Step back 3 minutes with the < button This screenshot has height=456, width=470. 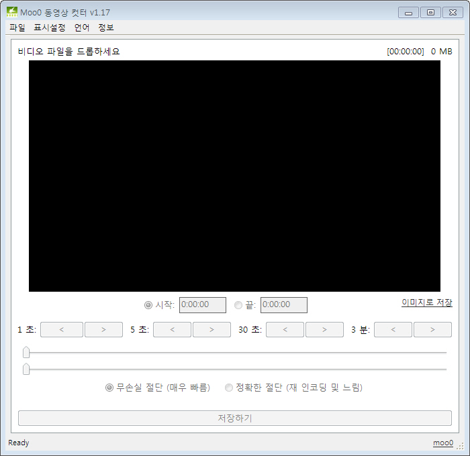(393, 330)
